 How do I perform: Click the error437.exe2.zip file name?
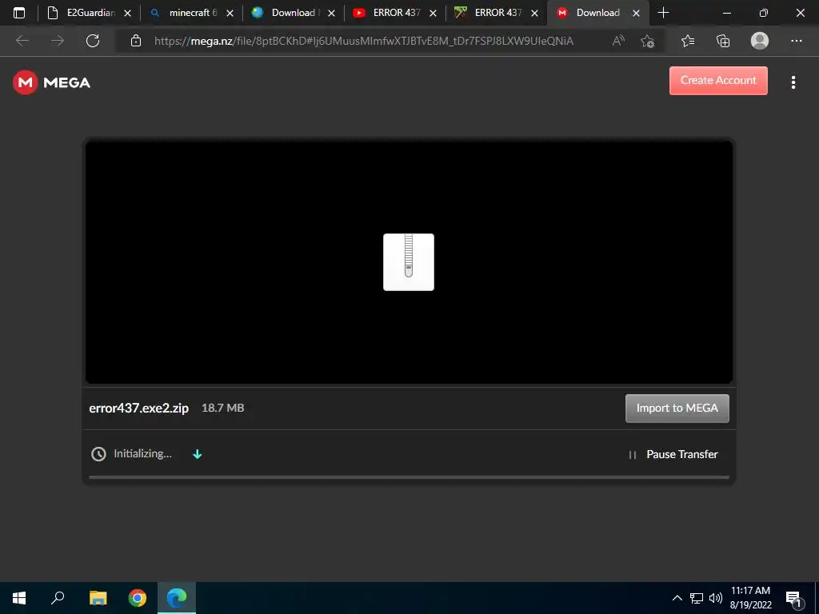[x=138, y=409]
